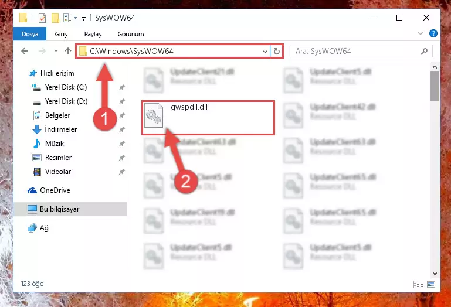Click the pin icon beside Yerel Disk (C:)
Screen dimensions: 451x307
click(x=122, y=87)
